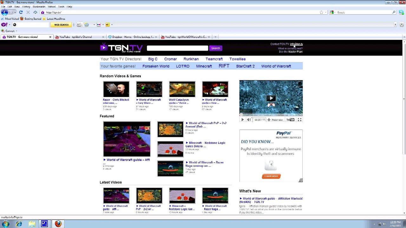The image size is (406, 228).
Task: Close the TGN.TV tab
Action: pyautogui.click(x=50, y=37)
